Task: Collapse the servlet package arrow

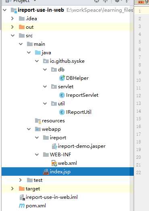Action: pyautogui.click(x=45, y=87)
